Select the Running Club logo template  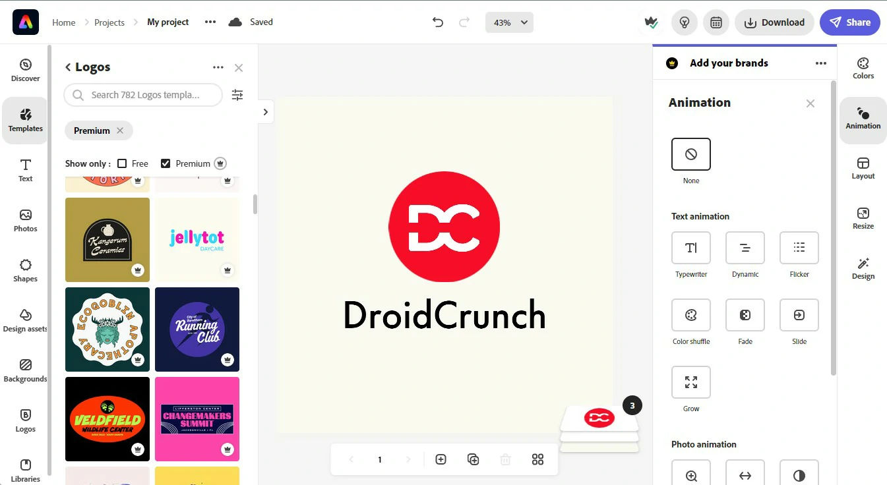pos(197,329)
